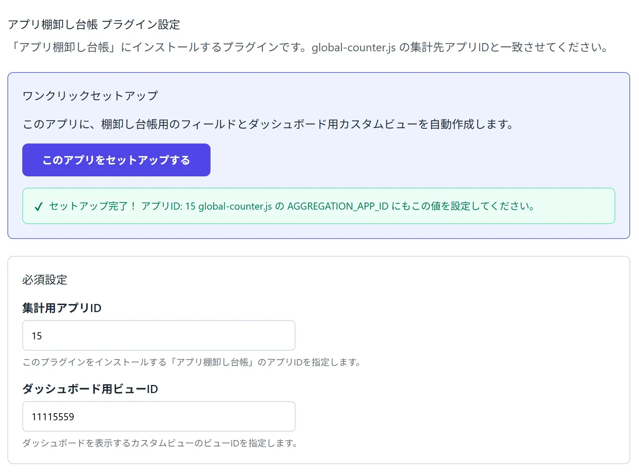The image size is (639, 474).
Task: Click the 必須設定 section heading
Action: click(x=45, y=280)
